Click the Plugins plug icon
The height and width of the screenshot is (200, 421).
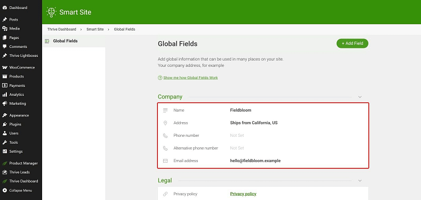[x=5, y=124]
